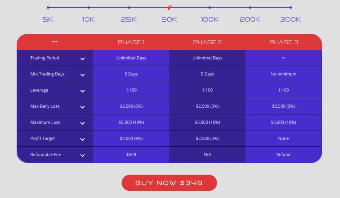Select the 100K account size
The height and width of the screenshot is (198, 340).
tap(209, 20)
